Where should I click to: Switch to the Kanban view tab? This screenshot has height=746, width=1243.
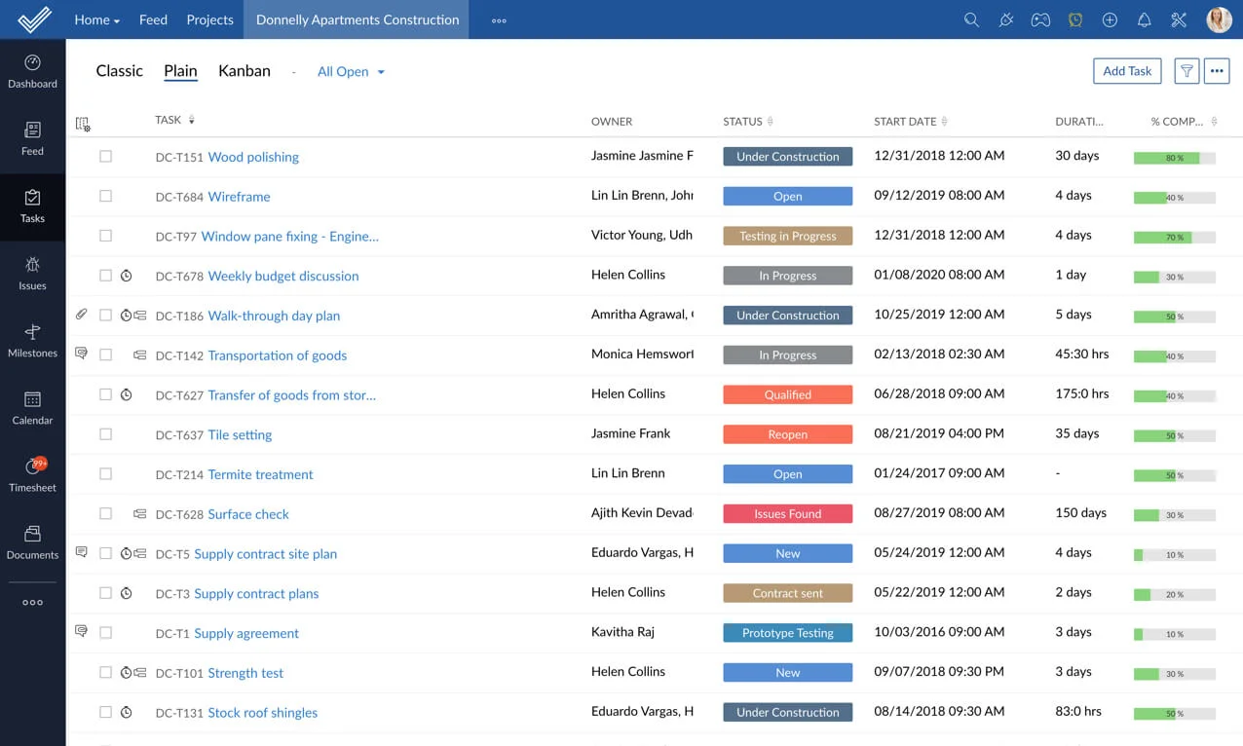244,71
